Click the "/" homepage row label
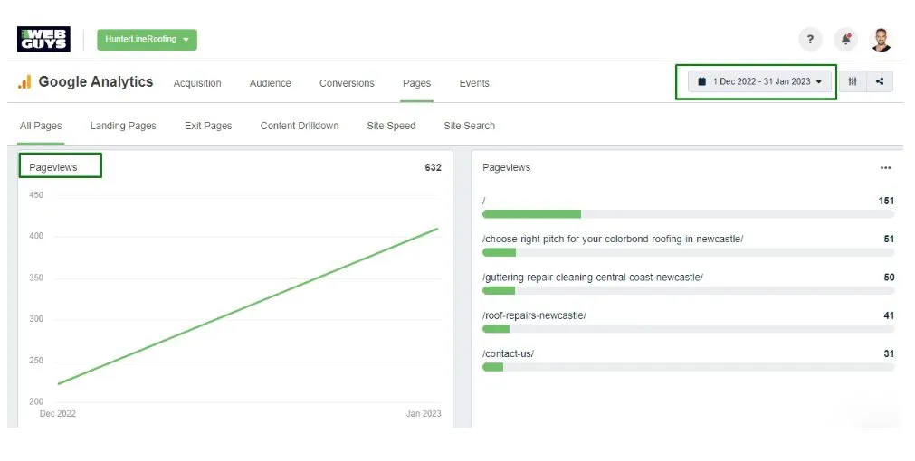Viewport: 915px width, 461px height. pyautogui.click(x=484, y=201)
